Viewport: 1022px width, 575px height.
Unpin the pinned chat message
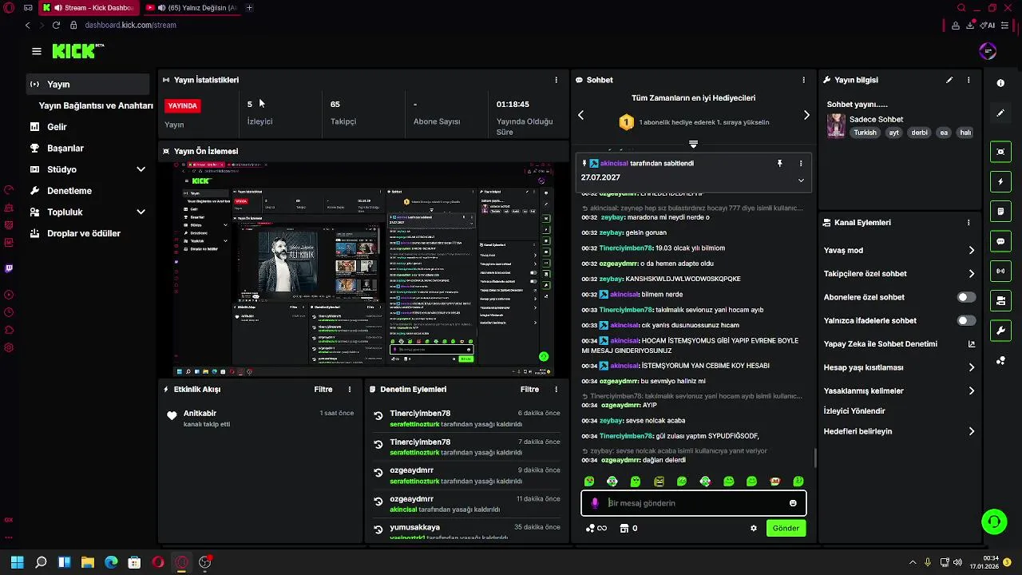pyautogui.click(x=780, y=163)
